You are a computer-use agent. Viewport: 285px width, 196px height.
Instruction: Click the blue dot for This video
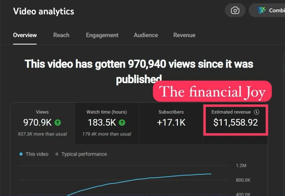(x=21, y=154)
